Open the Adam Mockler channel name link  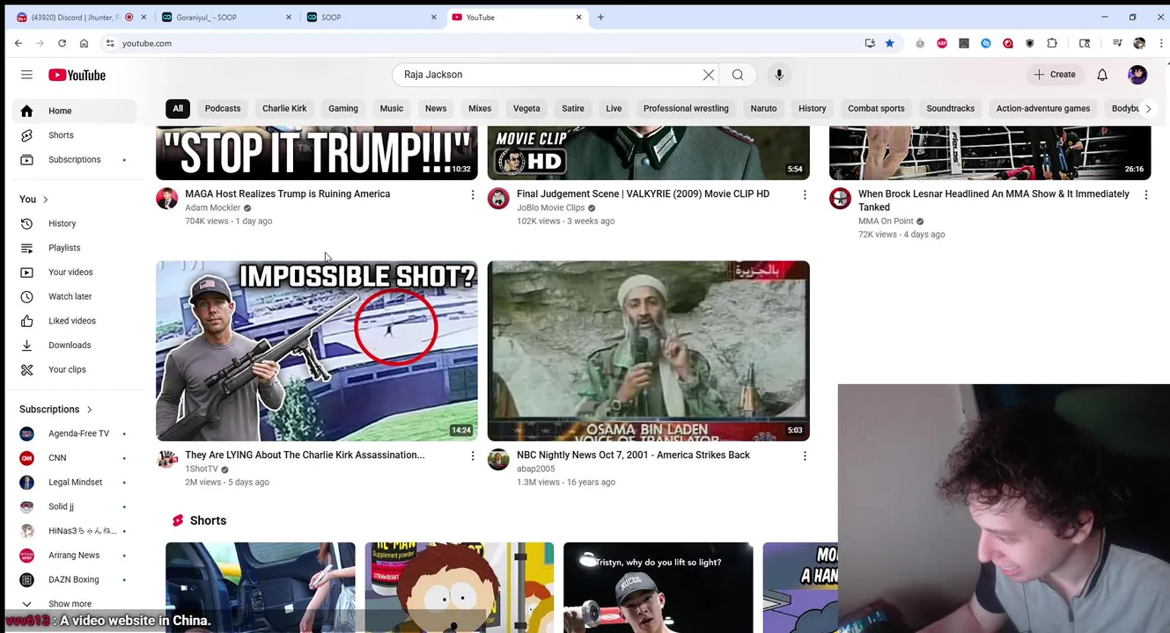(212, 208)
